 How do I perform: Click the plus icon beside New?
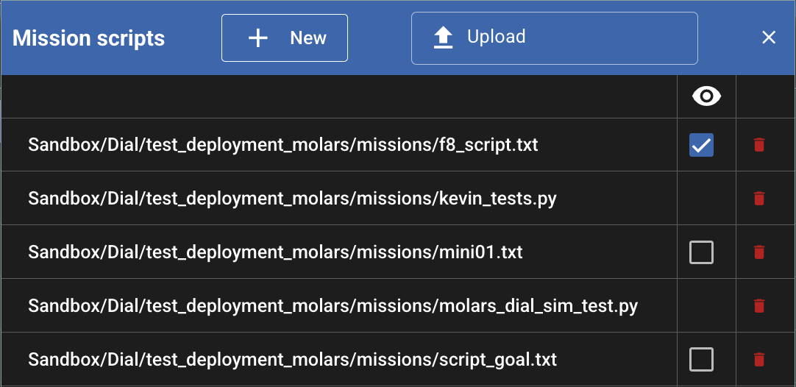point(257,38)
